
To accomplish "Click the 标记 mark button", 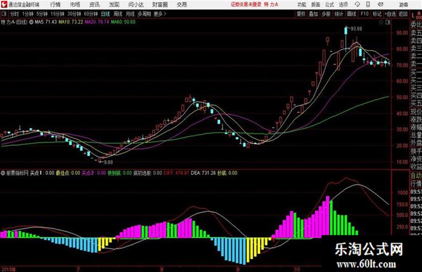I will tap(377, 14).
